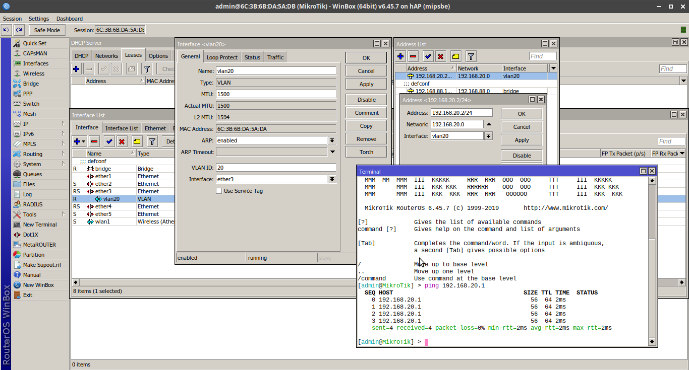Open New Terminal from the sidebar
The image size is (689, 370).
(x=39, y=225)
